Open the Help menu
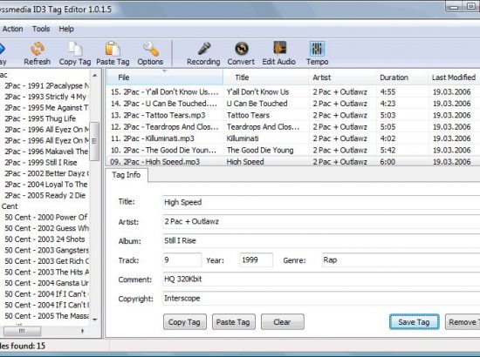This screenshot has width=480, height=357. click(66, 29)
